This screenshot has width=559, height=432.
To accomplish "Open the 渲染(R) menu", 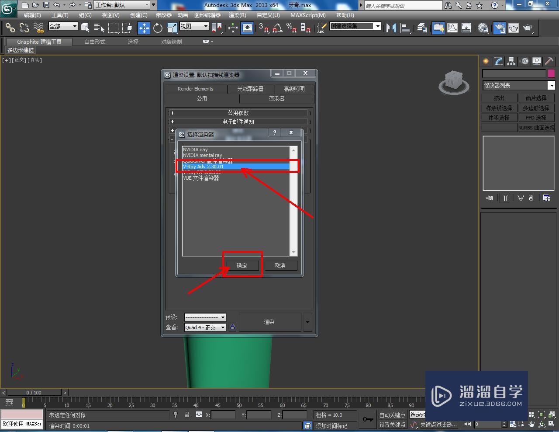I will pyautogui.click(x=238, y=15).
